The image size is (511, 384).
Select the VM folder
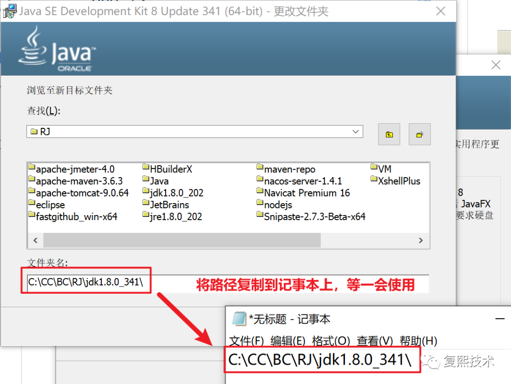[x=380, y=169]
